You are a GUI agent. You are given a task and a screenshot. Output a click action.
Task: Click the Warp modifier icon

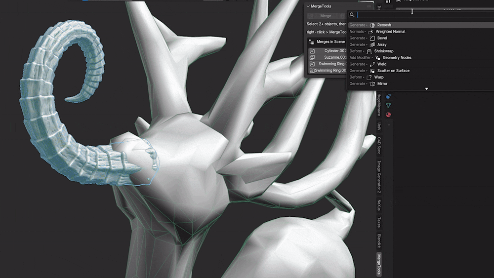point(369,77)
